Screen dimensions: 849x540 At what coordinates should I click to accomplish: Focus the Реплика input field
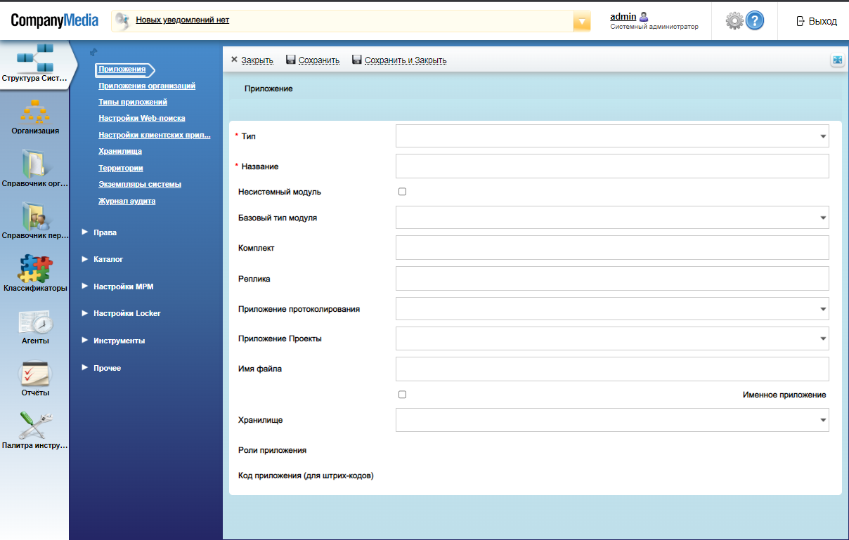(x=612, y=279)
